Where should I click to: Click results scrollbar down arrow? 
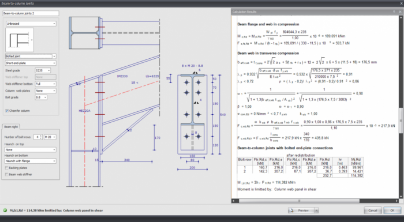(x=401, y=197)
